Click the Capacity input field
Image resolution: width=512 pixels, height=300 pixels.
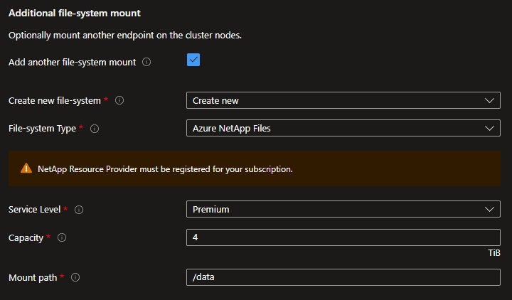click(343, 237)
